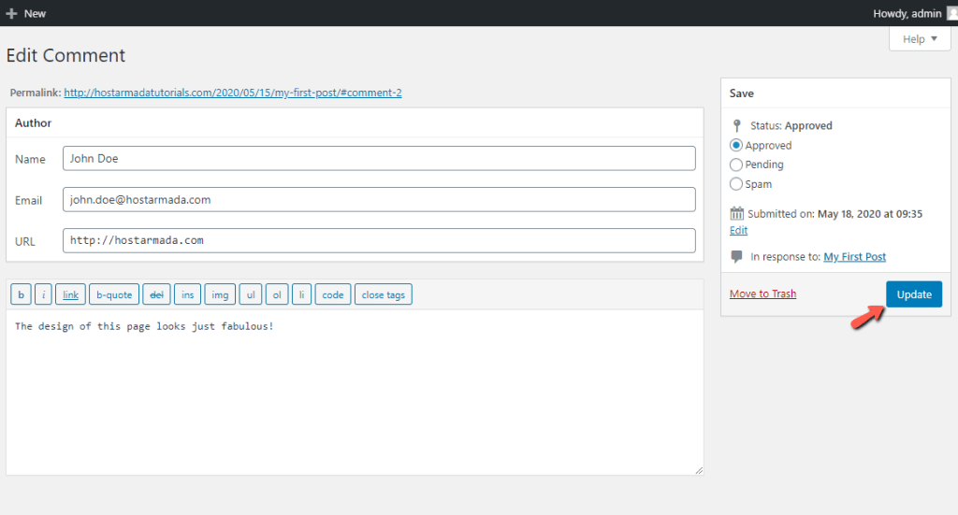958x515 pixels.
Task: Click the italic (i) quicktag button
Action: point(43,294)
